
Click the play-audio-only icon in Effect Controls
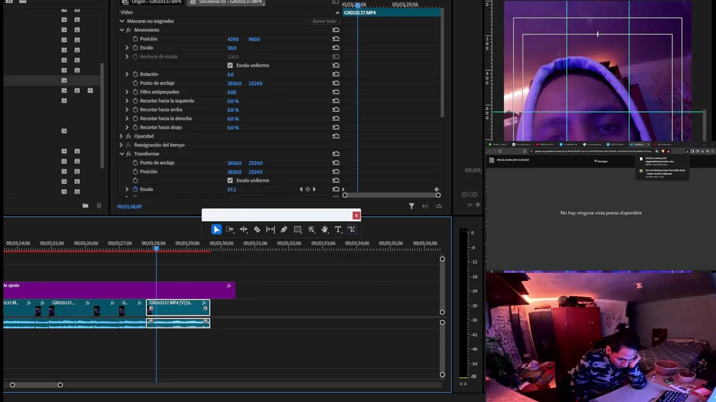[x=425, y=207]
